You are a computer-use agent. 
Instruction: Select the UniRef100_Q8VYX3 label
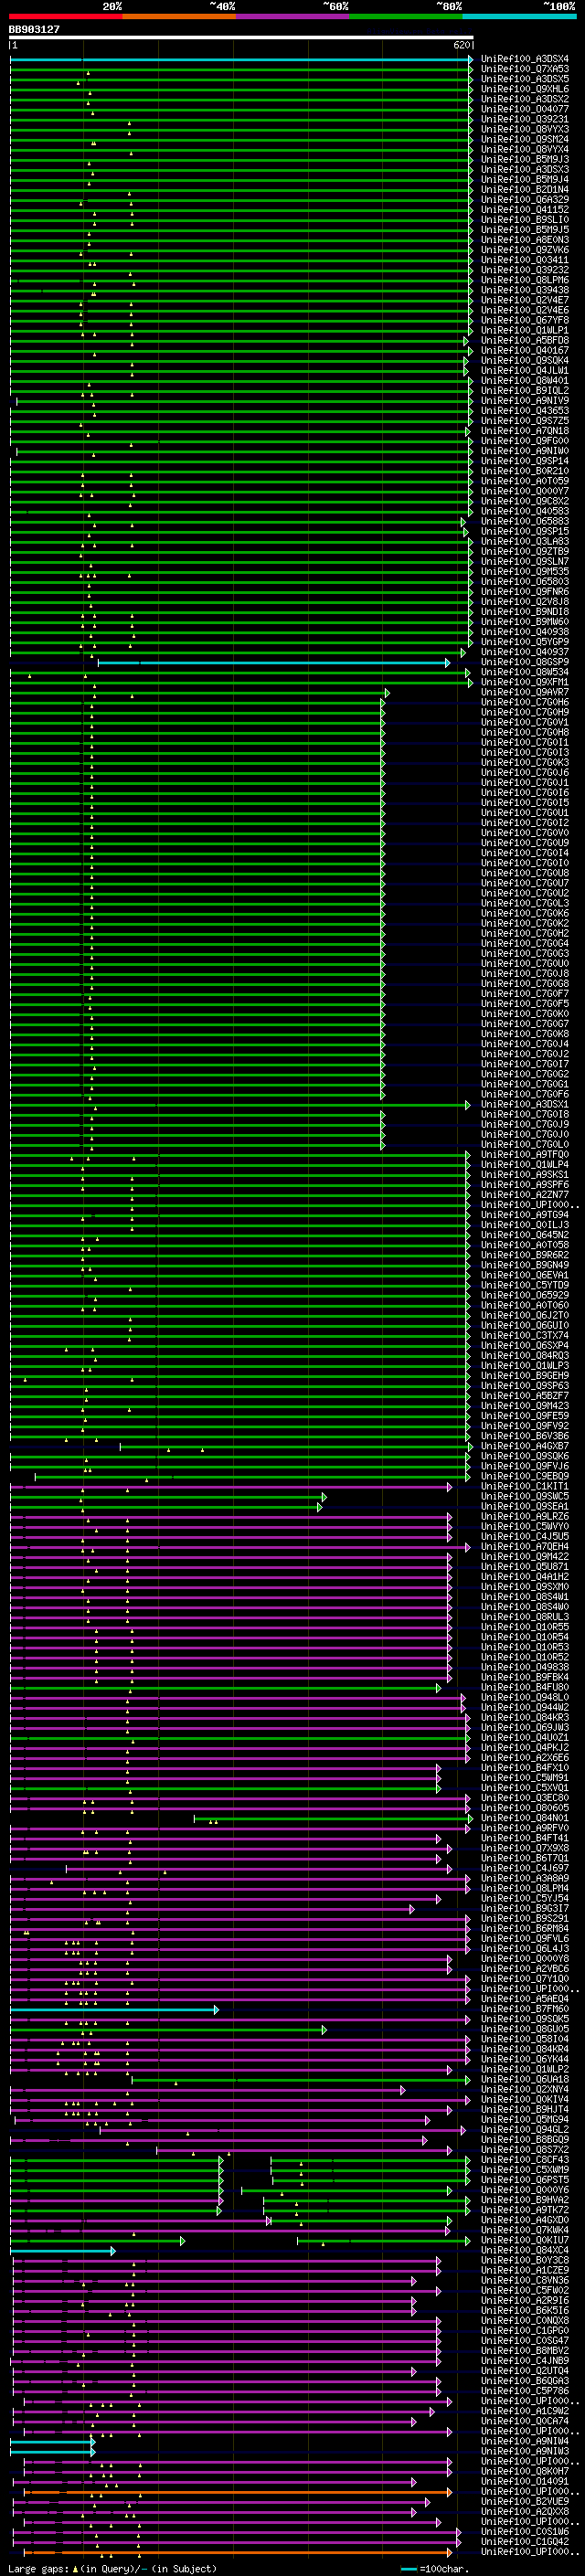tap(525, 129)
